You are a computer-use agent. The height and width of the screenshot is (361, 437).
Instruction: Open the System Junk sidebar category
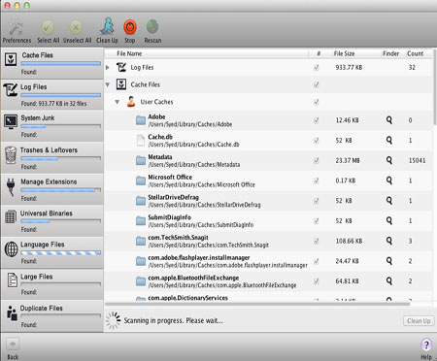coord(52,126)
